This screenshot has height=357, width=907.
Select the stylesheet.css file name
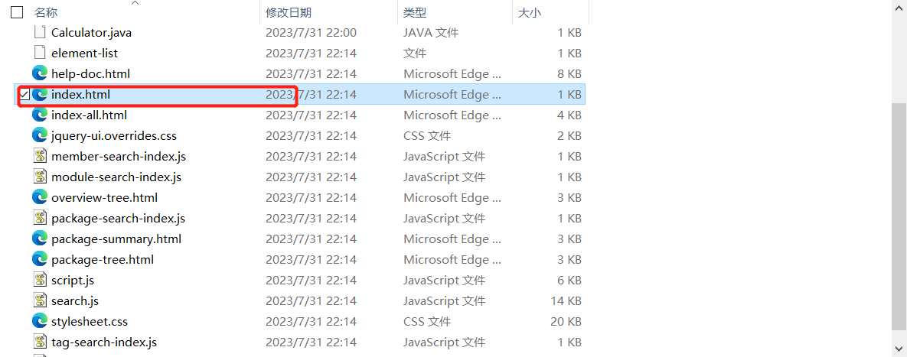[90, 322]
